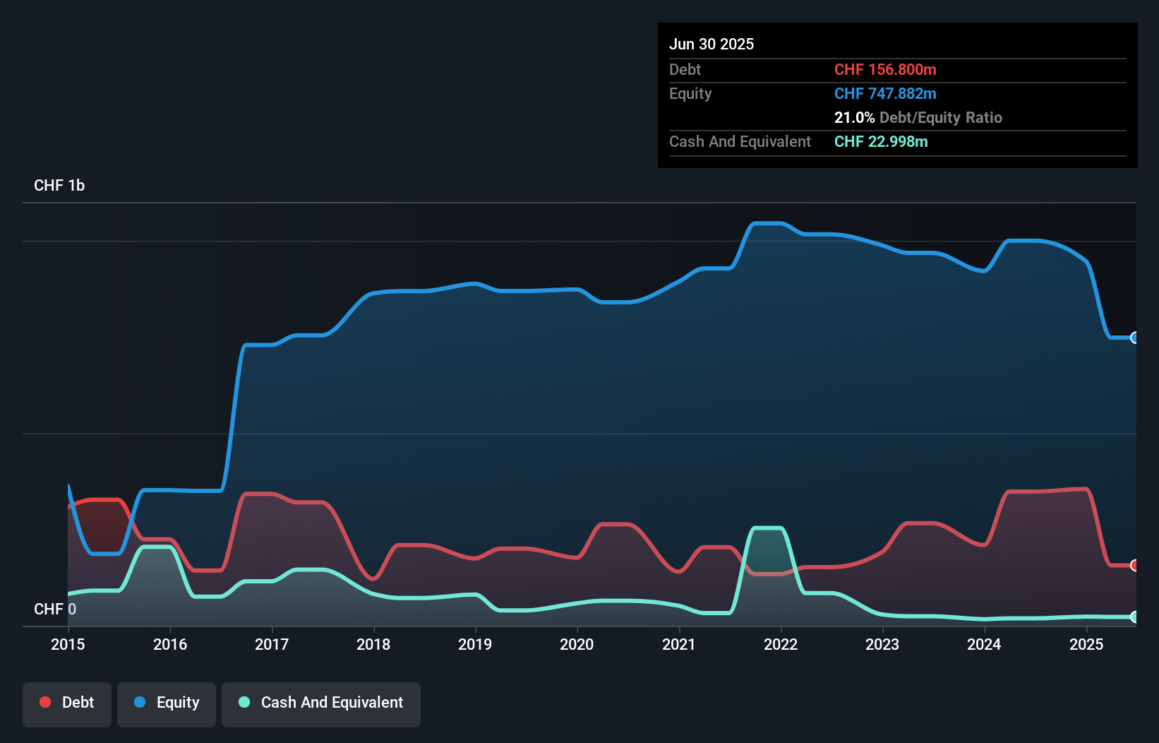This screenshot has width=1159, height=743.
Task: Select the Debt endpoint marker on the chart
Action: pyautogui.click(x=1134, y=566)
